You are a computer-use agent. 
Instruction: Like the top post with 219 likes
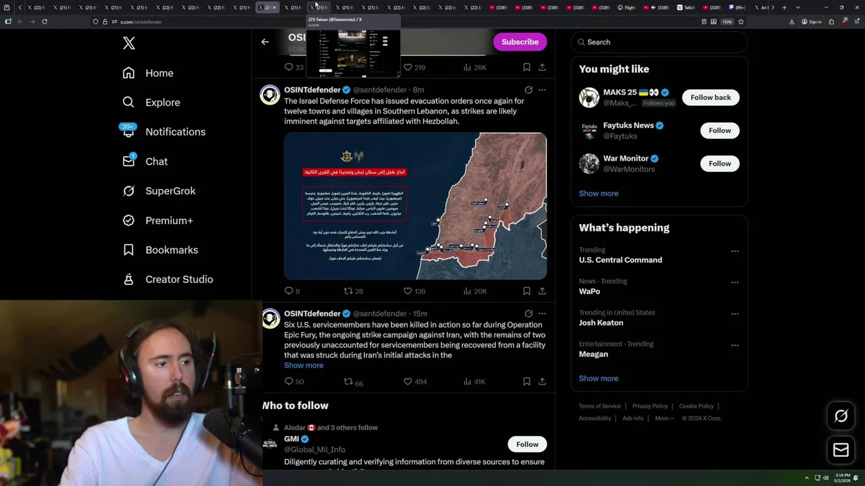click(414, 67)
